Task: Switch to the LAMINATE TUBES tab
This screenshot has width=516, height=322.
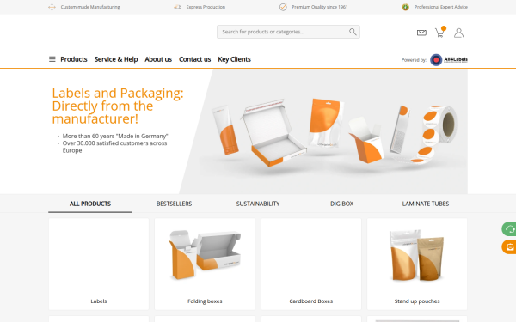Action: coord(426,204)
